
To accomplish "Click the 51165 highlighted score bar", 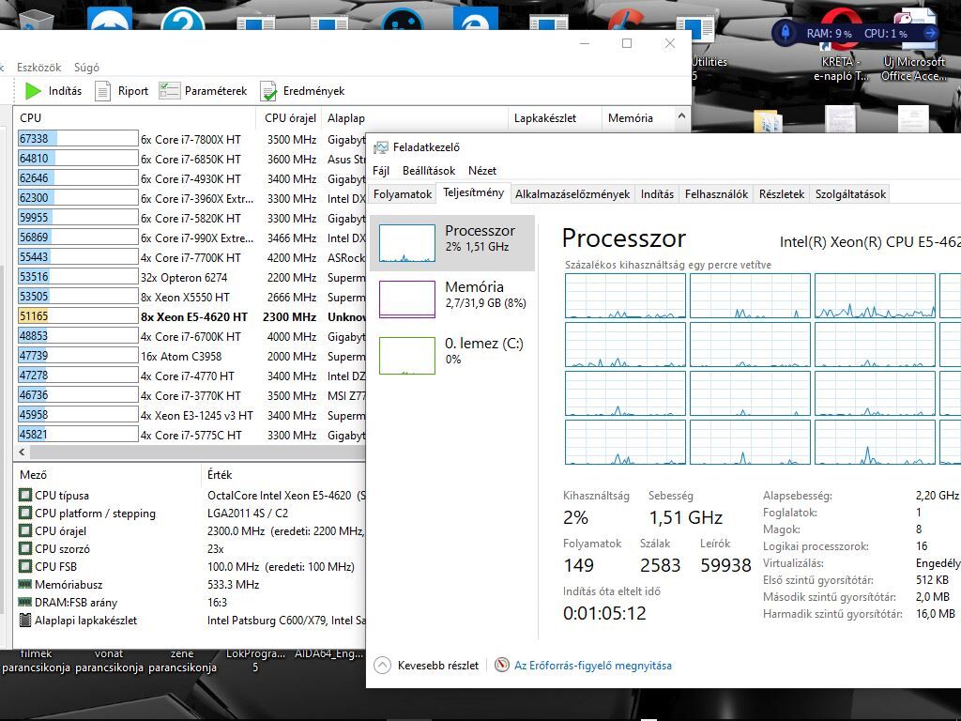I will tap(78, 316).
